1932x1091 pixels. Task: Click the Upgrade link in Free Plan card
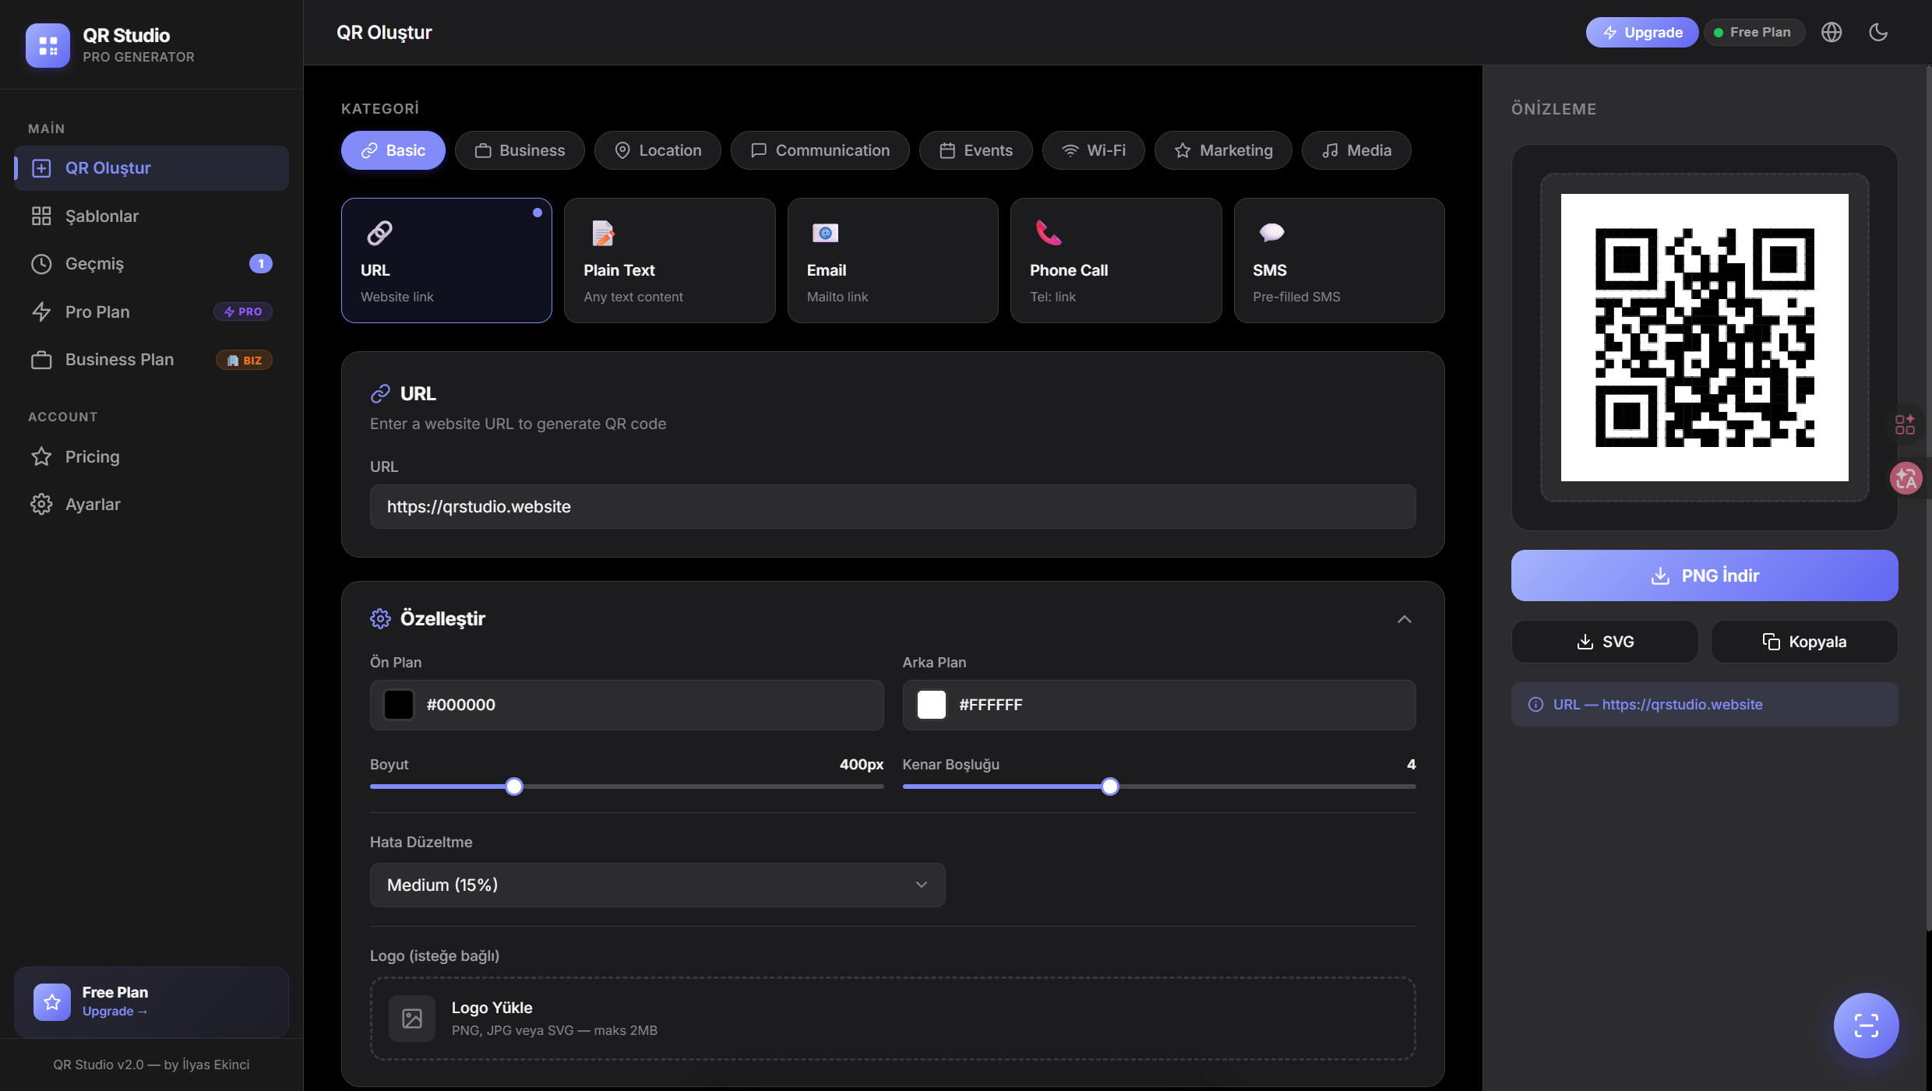pyautogui.click(x=115, y=1012)
